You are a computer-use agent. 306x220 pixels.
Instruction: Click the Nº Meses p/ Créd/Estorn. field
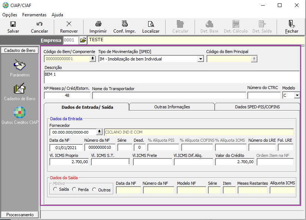pos(67,95)
